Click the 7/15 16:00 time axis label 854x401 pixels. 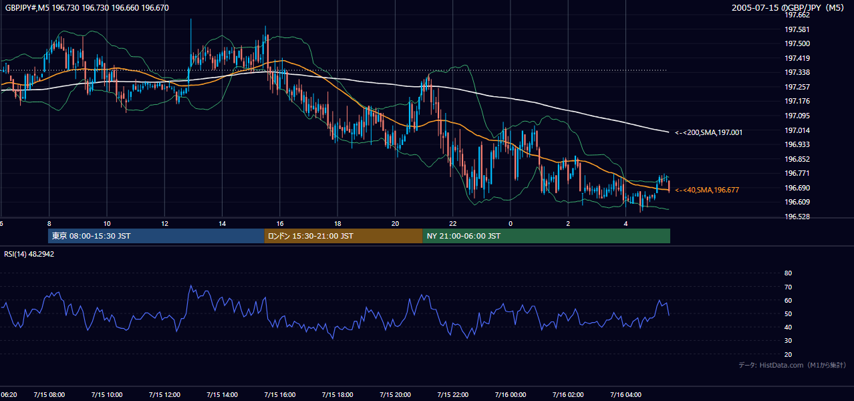coord(280,395)
